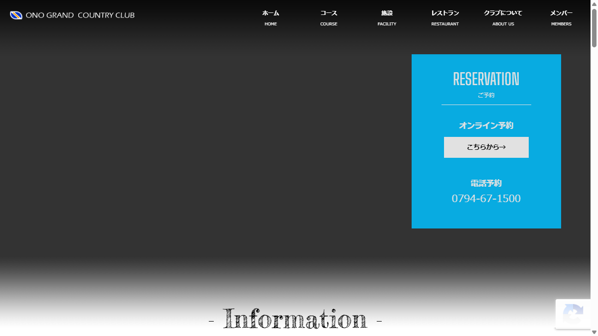The image size is (598, 336).
Task: Go to the メンバー MEMBERS page
Action: pos(561,18)
